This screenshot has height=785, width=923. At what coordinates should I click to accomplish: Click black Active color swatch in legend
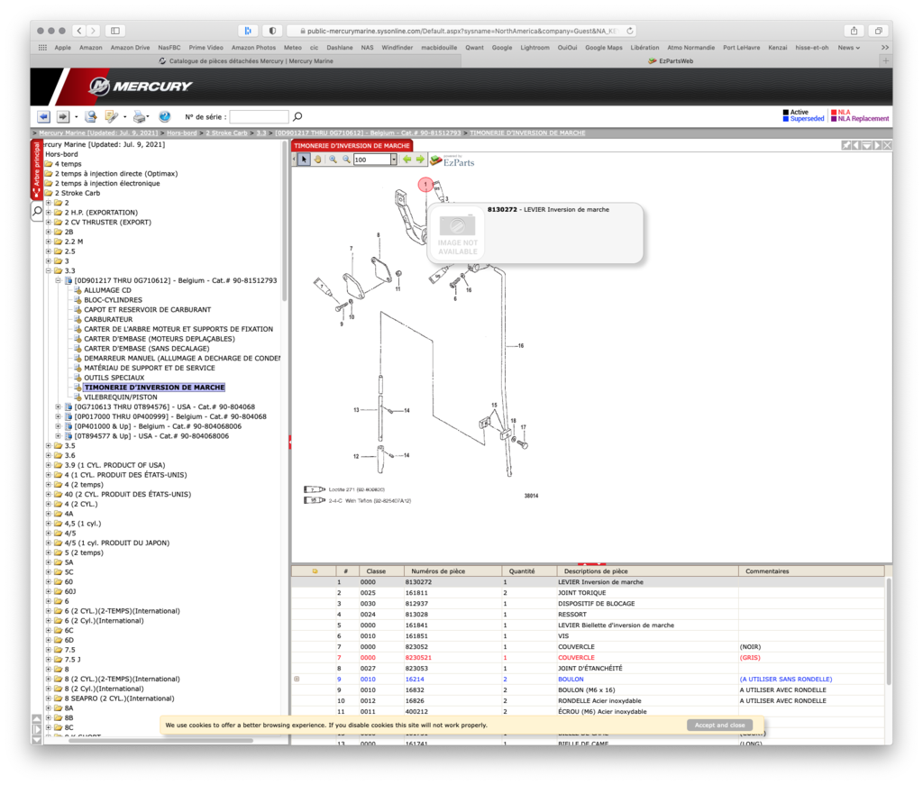(x=786, y=112)
